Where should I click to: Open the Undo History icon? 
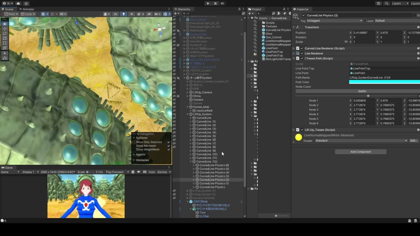point(379,3)
